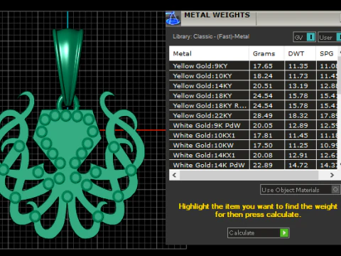Click the 12.89 DWT value

coord(298,126)
